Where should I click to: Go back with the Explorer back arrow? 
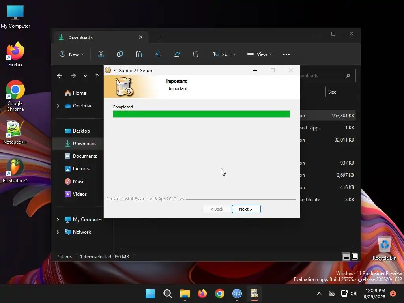coord(60,76)
